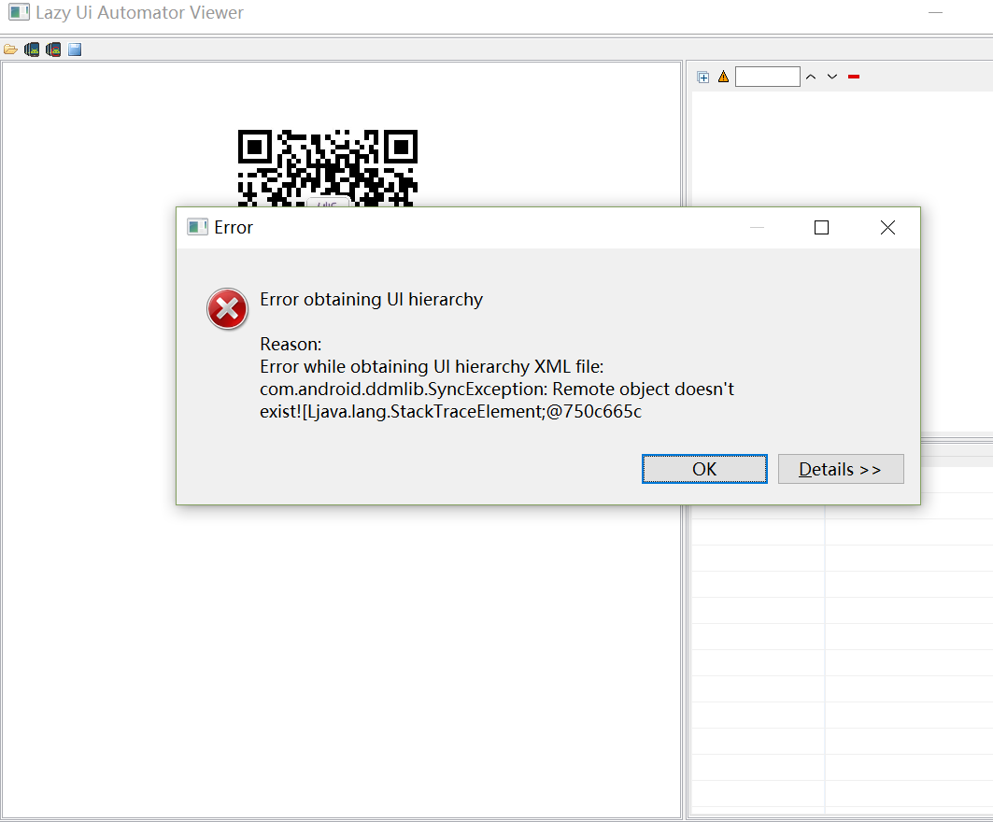
Task: Click the Error dialog title bar text
Action: (234, 228)
